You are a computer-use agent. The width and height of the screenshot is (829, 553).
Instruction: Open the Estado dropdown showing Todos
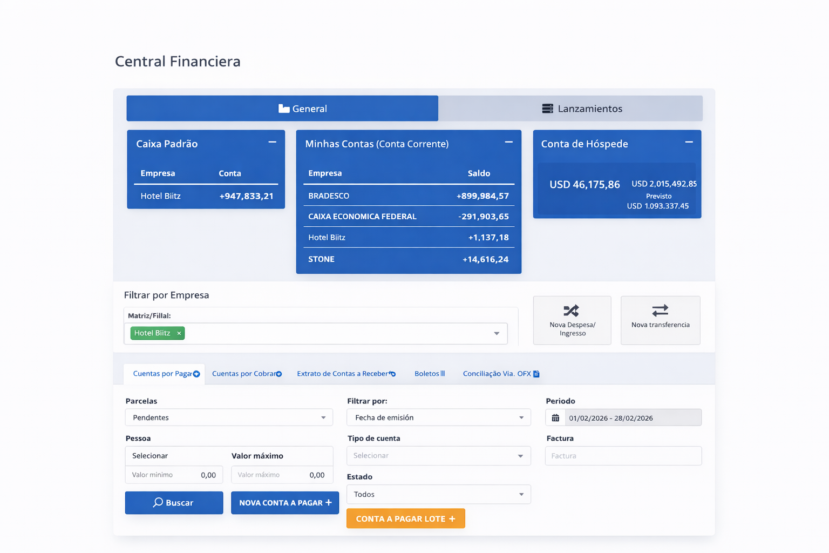[438, 494]
